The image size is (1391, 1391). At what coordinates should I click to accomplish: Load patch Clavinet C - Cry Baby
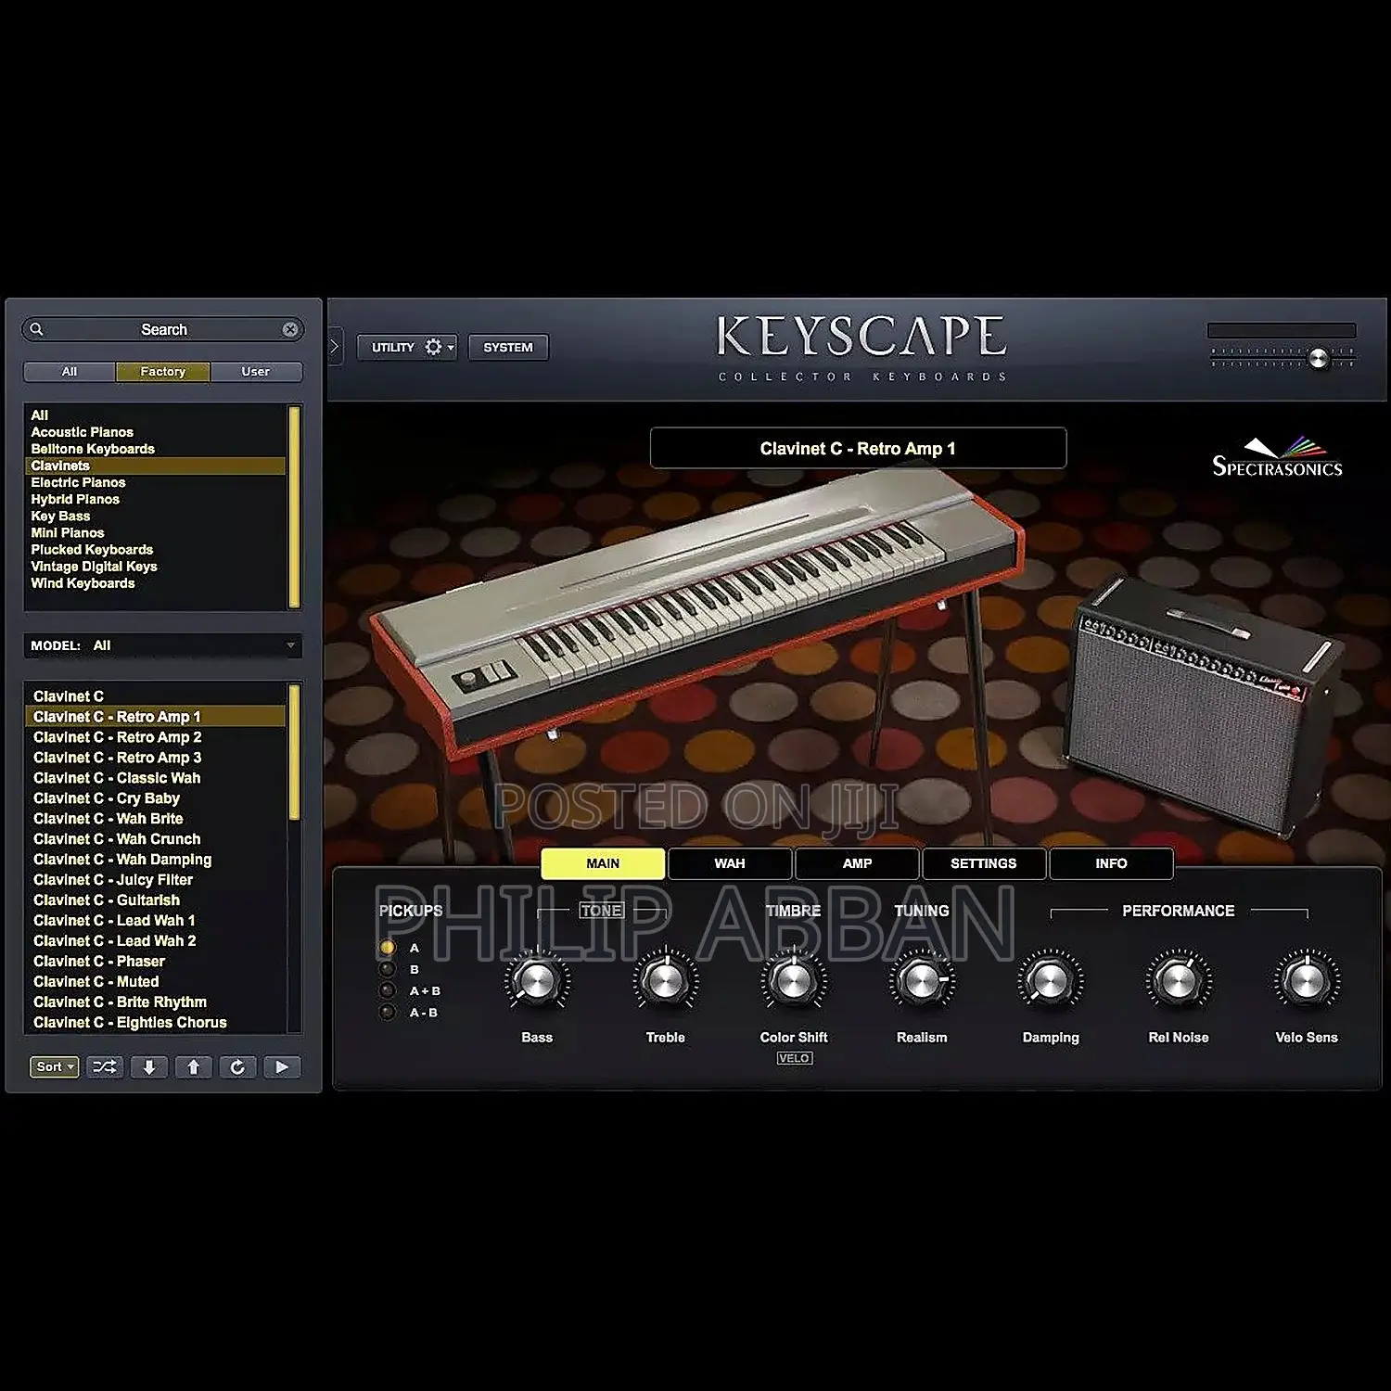[155, 798]
